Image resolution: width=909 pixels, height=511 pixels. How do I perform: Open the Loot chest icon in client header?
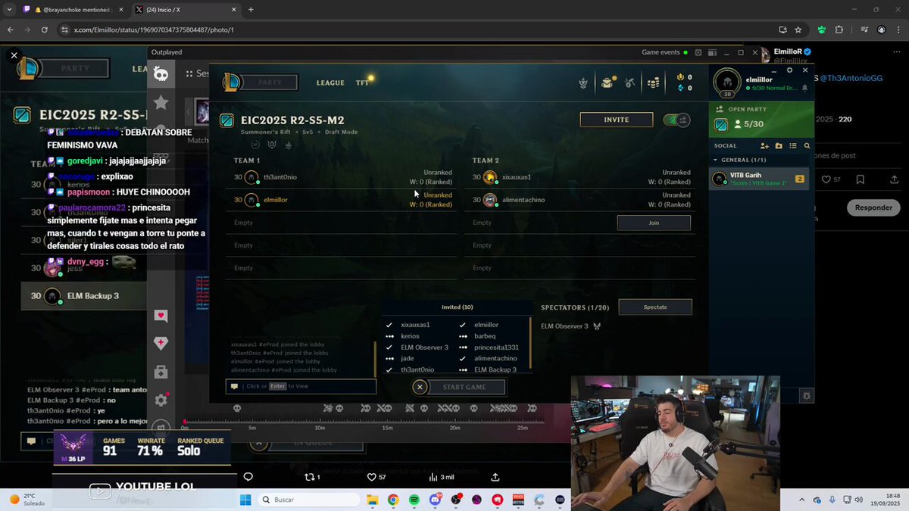608,83
